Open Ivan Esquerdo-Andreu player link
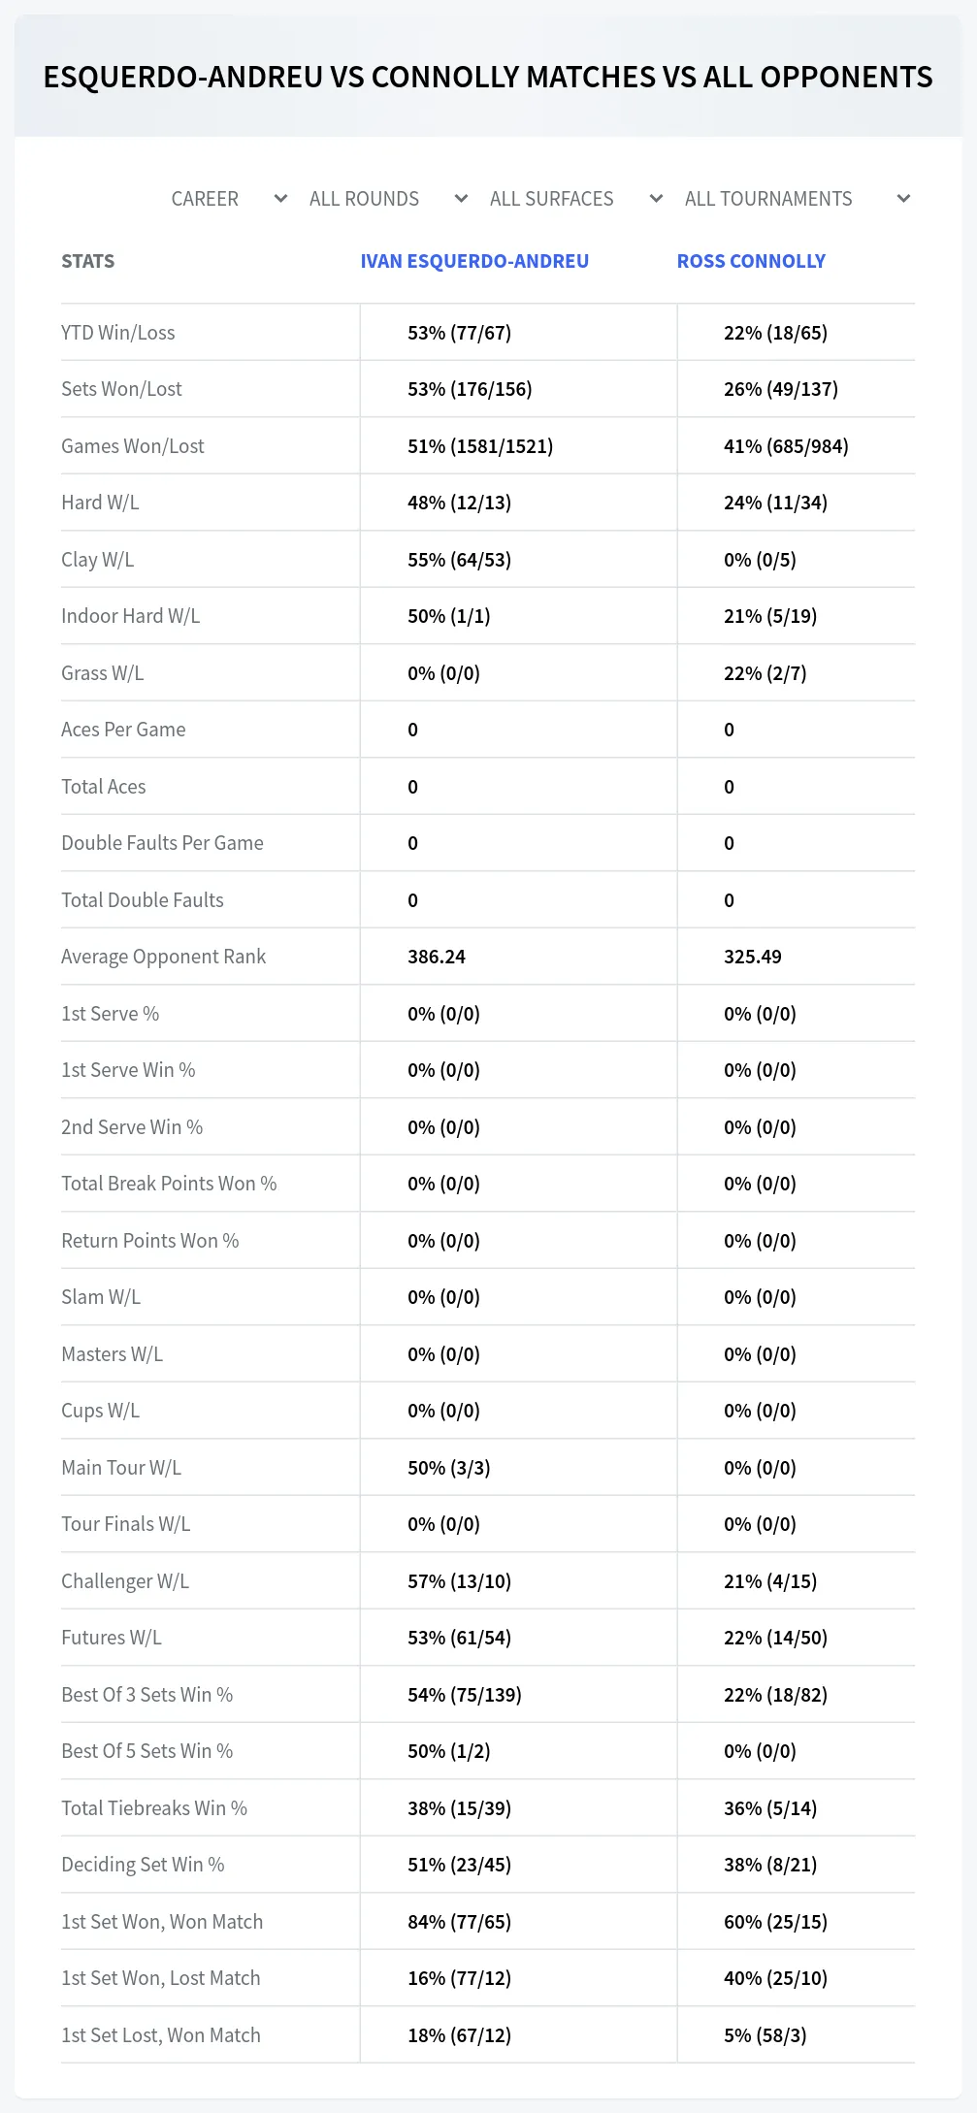Image resolution: width=977 pixels, height=2113 pixels. click(474, 261)
